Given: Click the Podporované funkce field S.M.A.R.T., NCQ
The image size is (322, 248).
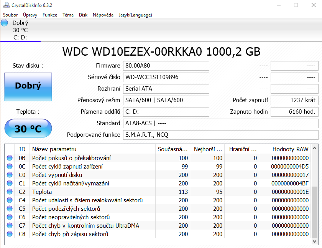Looking at the screenshot, I should point(221,135).
